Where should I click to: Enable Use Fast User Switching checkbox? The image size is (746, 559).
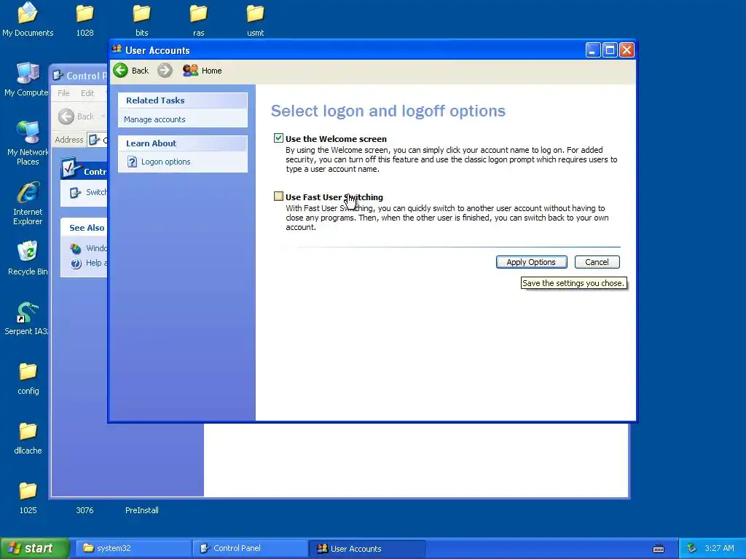point(278,197)
